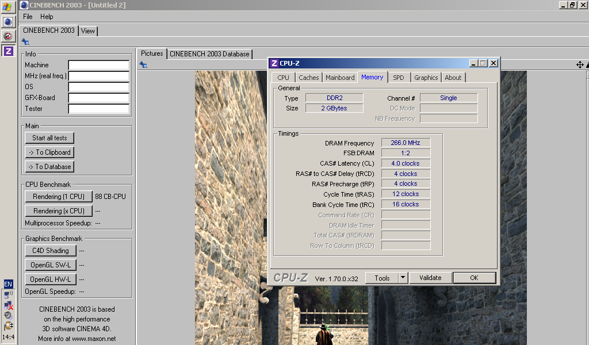Open the CPU tab in CPU-Z
The image size is (589, 345).
[x=283, y=78]
